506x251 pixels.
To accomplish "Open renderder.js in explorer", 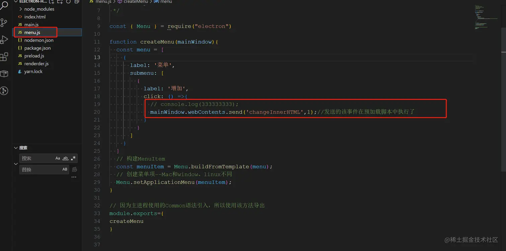I will point(36,64).
